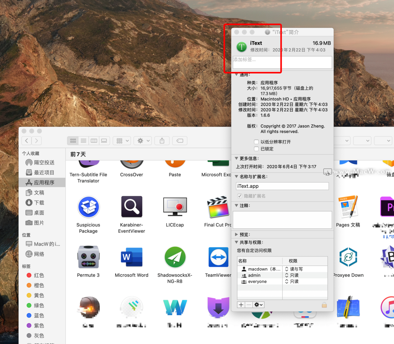Screen dimensions: 394x344
Task: Switch Finder to column view
Action: [x=94, y=141]
